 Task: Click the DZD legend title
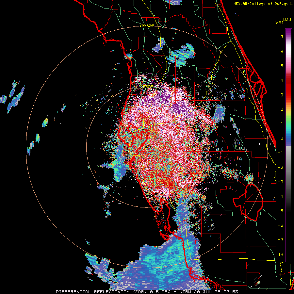pos(287,20)
